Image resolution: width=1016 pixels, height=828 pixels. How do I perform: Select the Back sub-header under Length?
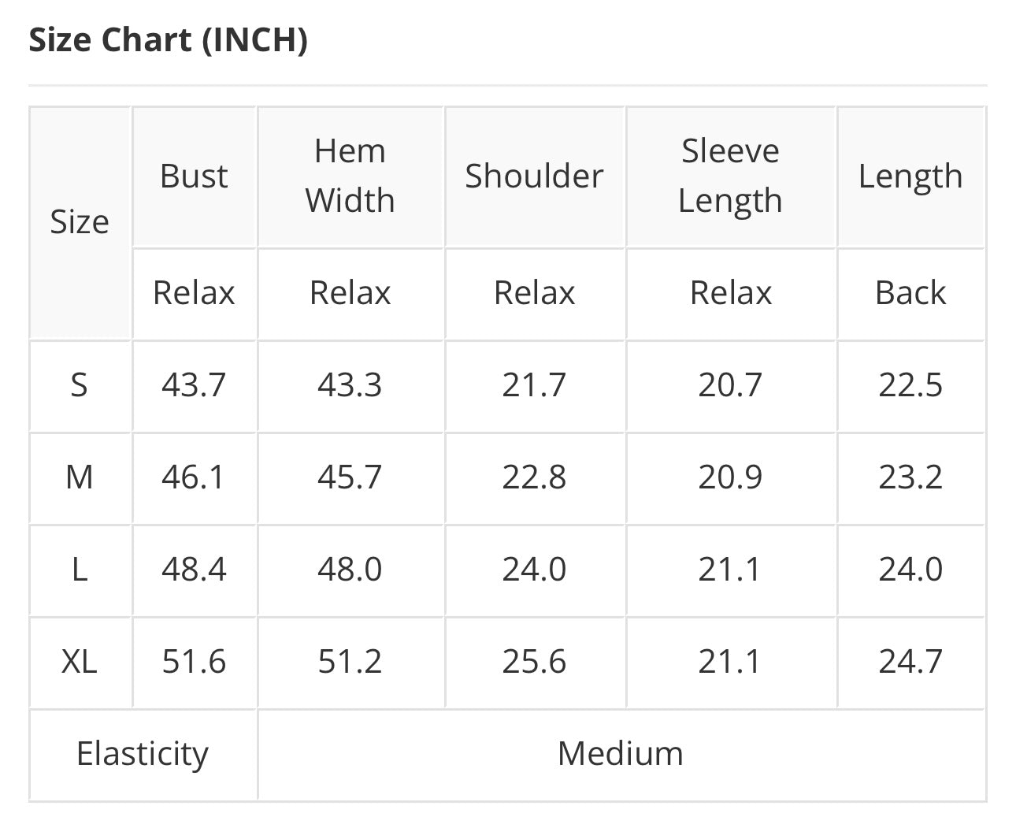(910, 293)
